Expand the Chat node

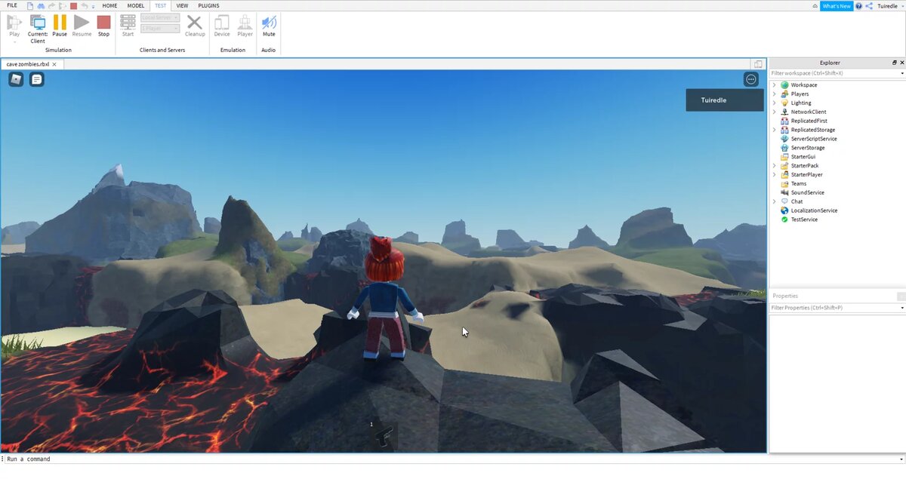coord(774,201)
